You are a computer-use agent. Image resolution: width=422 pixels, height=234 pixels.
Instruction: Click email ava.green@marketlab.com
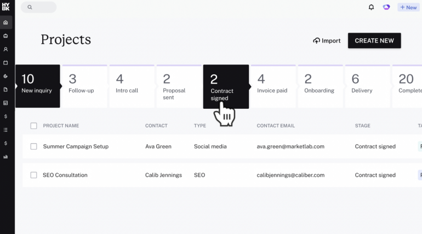click(x=290, y=147)
